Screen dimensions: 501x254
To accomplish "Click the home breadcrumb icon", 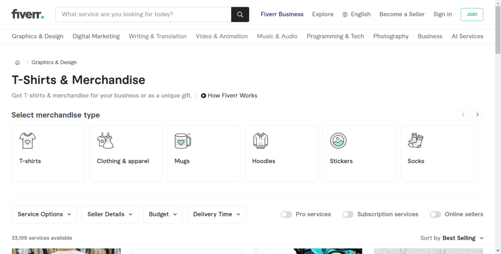I will 18,63.
